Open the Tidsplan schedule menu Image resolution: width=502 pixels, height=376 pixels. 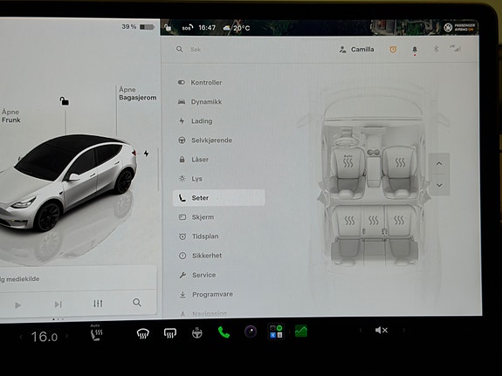tap(198, 236)
